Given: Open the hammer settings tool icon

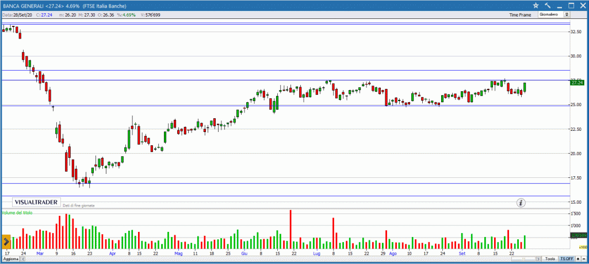Looking at the screenshot, I should (548, 5).
